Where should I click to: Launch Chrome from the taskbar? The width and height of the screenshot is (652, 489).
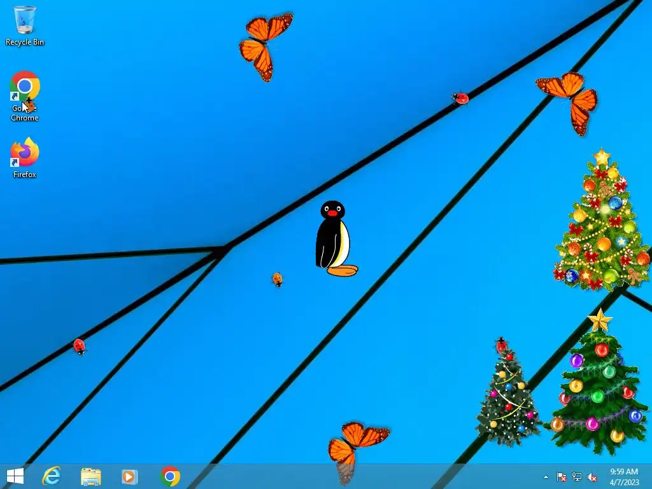(x=170, y=476)
